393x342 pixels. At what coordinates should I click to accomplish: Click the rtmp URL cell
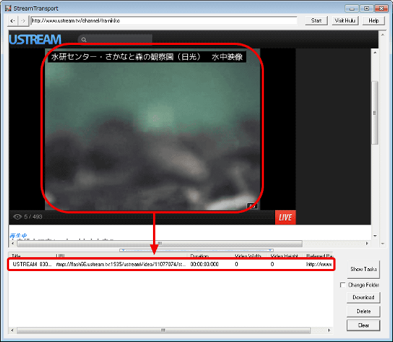[121, 264]
